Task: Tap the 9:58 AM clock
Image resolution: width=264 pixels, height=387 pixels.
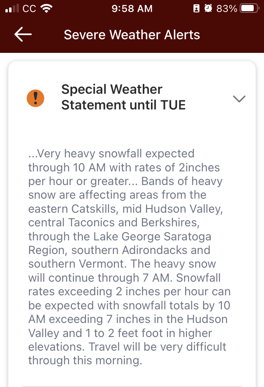Action: click(132, 9)
